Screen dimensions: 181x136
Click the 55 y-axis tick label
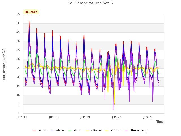click(18, 14)
